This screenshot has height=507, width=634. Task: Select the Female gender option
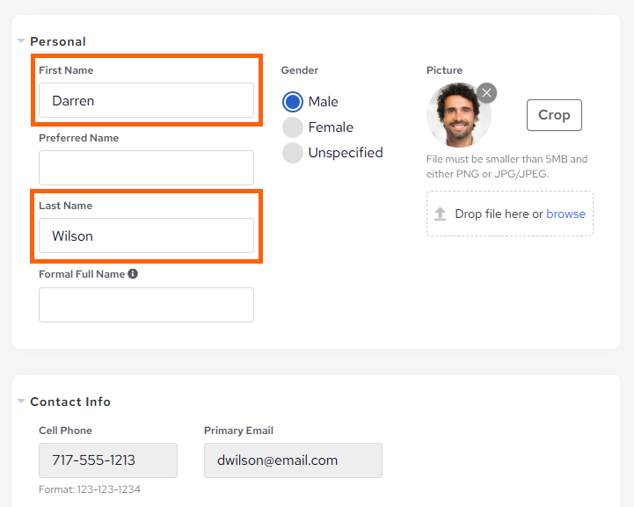coord(292,127)
